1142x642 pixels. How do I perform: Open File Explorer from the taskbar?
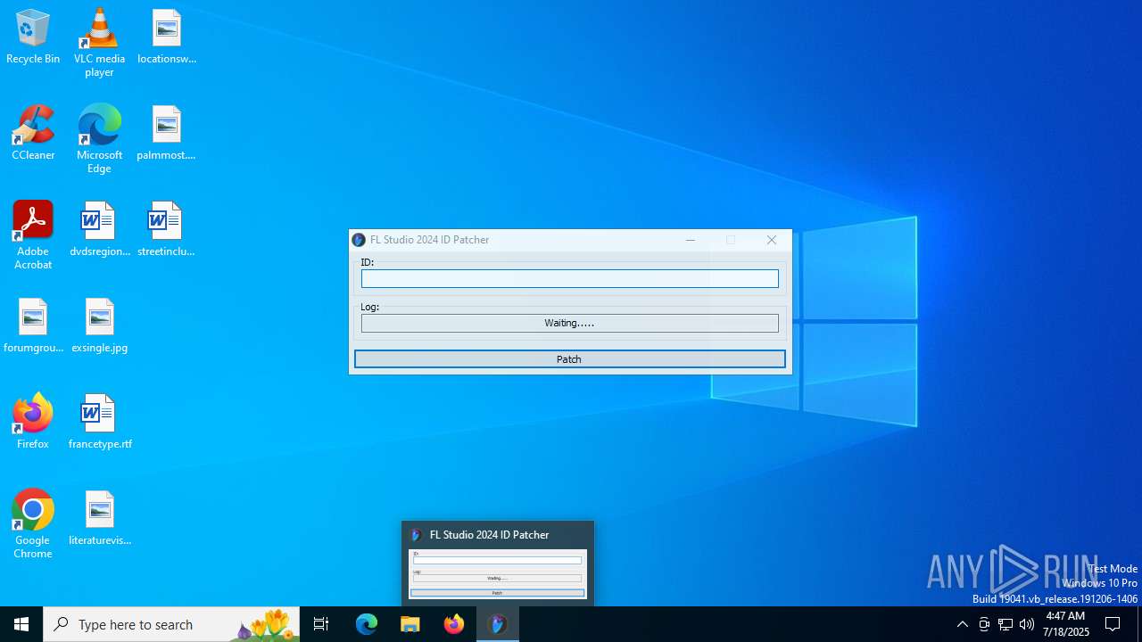coord(410,624)
